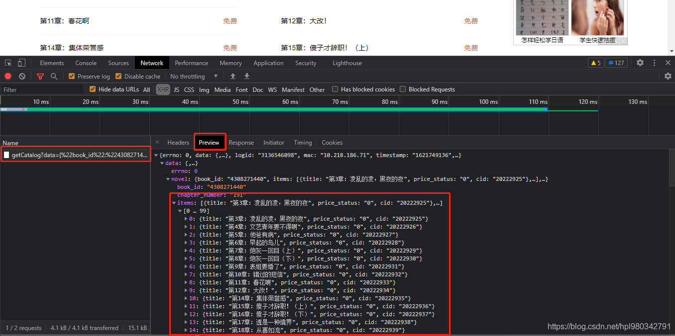
Task: Enable the Has blocked cookies checkbox
Action: pos(336,89)
